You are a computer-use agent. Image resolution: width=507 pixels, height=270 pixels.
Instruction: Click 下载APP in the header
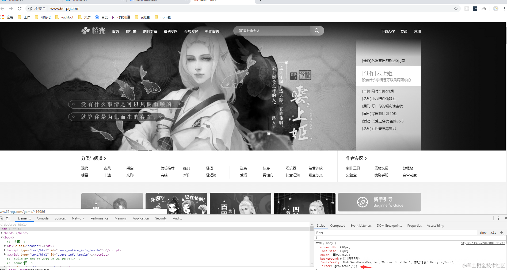[388, 31]
